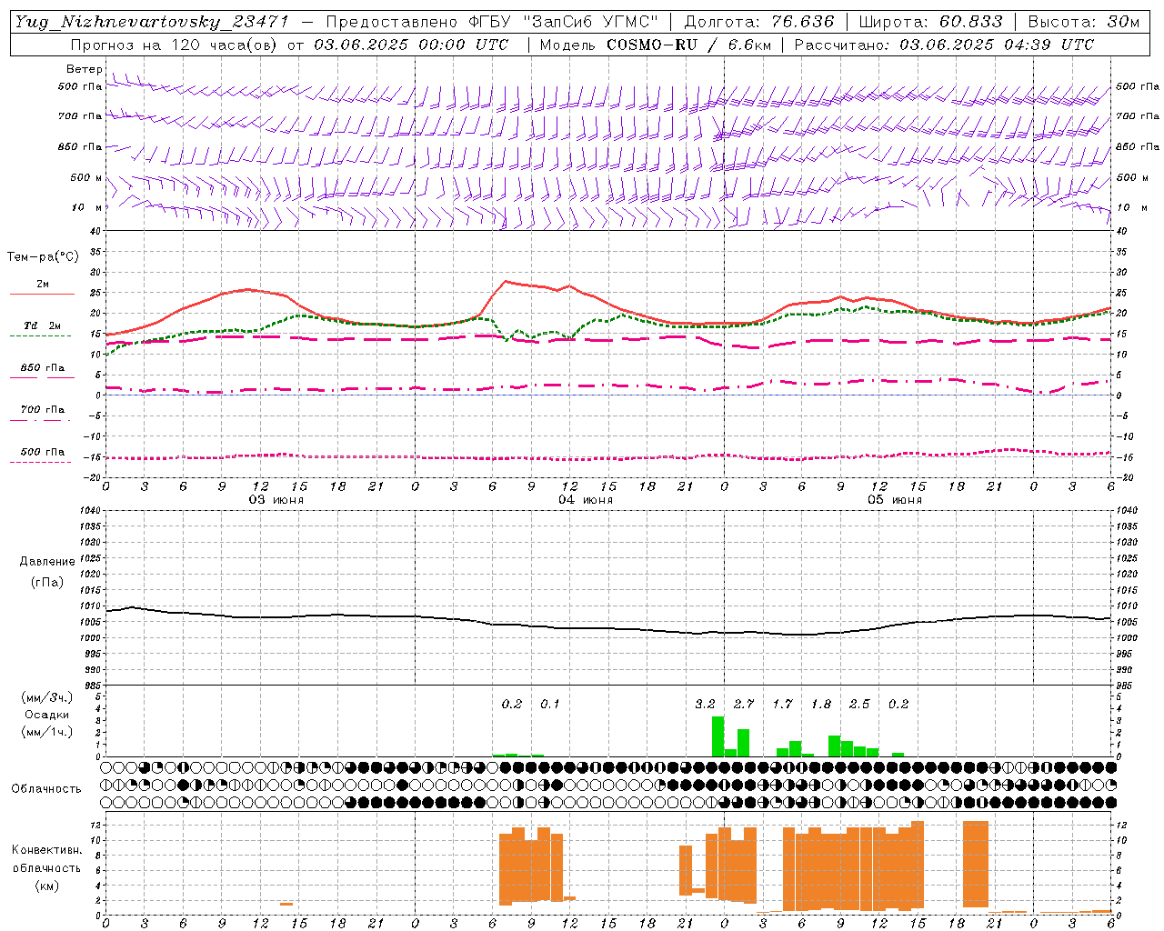Click the provider text ФГБУ "ЗапСиб УГМС"
This screenshot has height=931, width=1164.
[x=564, y=22]
